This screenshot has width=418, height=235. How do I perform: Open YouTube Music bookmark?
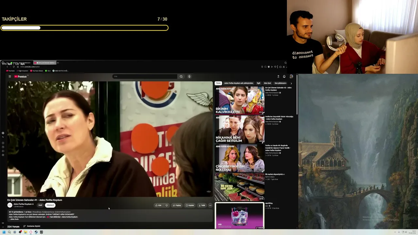(37, 71)
